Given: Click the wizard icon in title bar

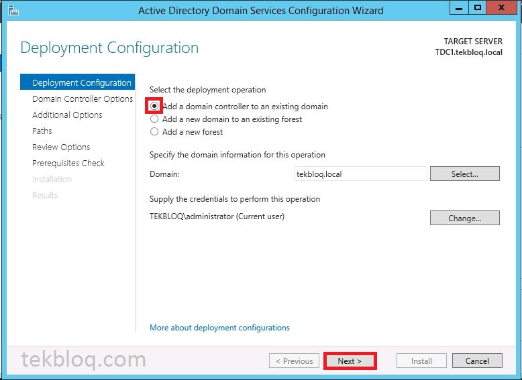Looking at the screenshot, I should pyautogui.click(x=13, y=10).
